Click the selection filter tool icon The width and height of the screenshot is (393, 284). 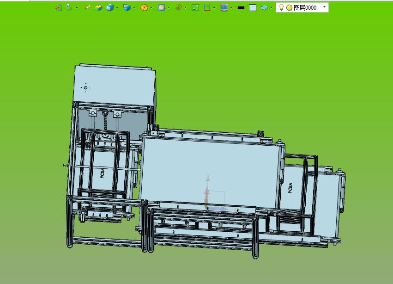tap(69, 8)
